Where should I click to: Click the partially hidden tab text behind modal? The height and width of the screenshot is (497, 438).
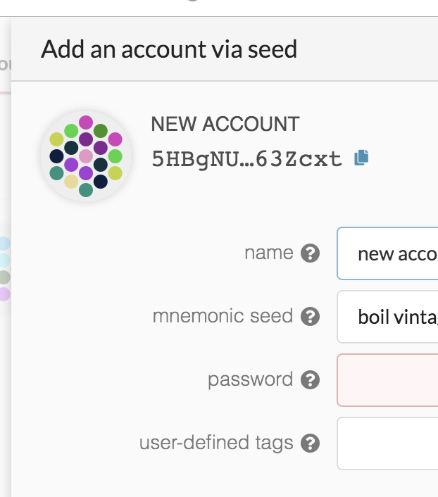coord(5,64)
